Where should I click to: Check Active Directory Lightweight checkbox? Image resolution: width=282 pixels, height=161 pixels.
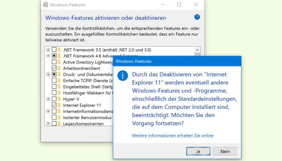54,62
